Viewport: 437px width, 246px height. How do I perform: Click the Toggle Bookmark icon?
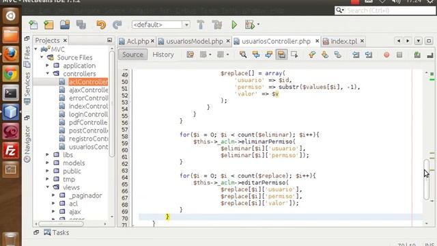338,55
